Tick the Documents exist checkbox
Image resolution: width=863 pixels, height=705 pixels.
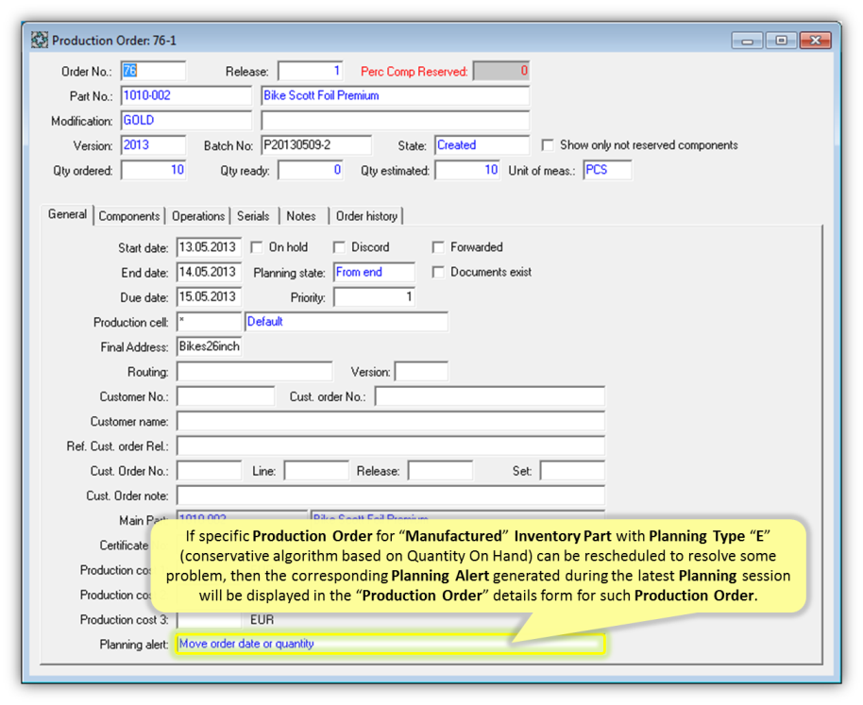coord(438,272)
